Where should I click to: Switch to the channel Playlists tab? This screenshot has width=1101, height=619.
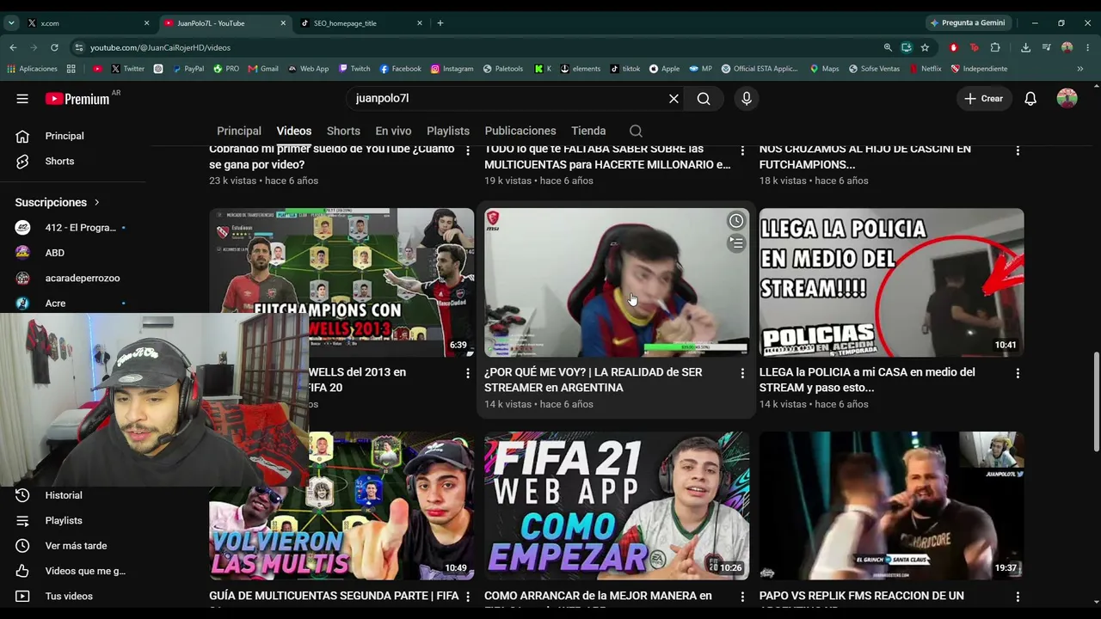coord(448,131)
